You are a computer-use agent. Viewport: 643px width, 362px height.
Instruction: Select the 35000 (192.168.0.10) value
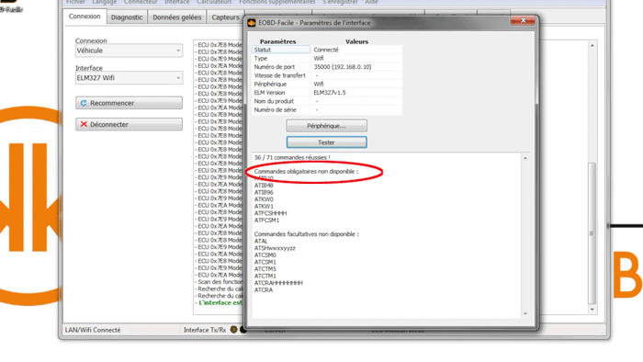[x=343, y=67]
